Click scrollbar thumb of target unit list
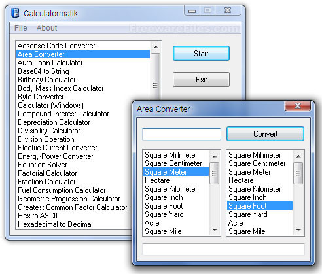Image resolution: width=322 pixels, height=274 pixels. click(298, 173)
